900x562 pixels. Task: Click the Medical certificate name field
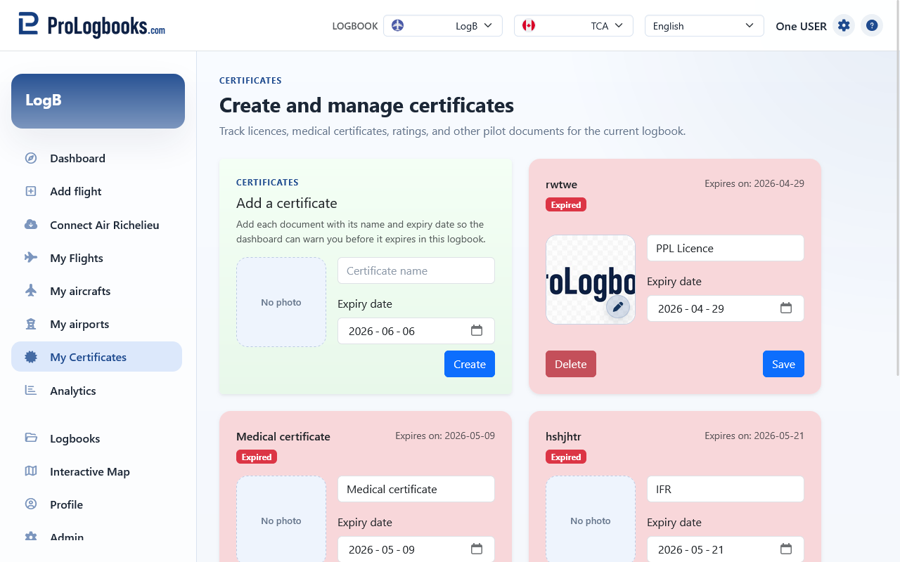pos(416,489)
